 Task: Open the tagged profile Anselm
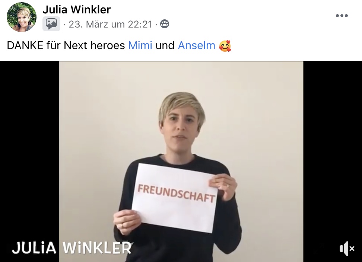[197, 45]
